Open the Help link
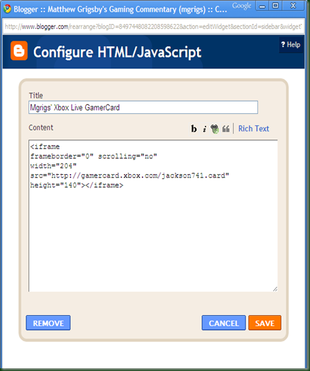 pos(291,44)
